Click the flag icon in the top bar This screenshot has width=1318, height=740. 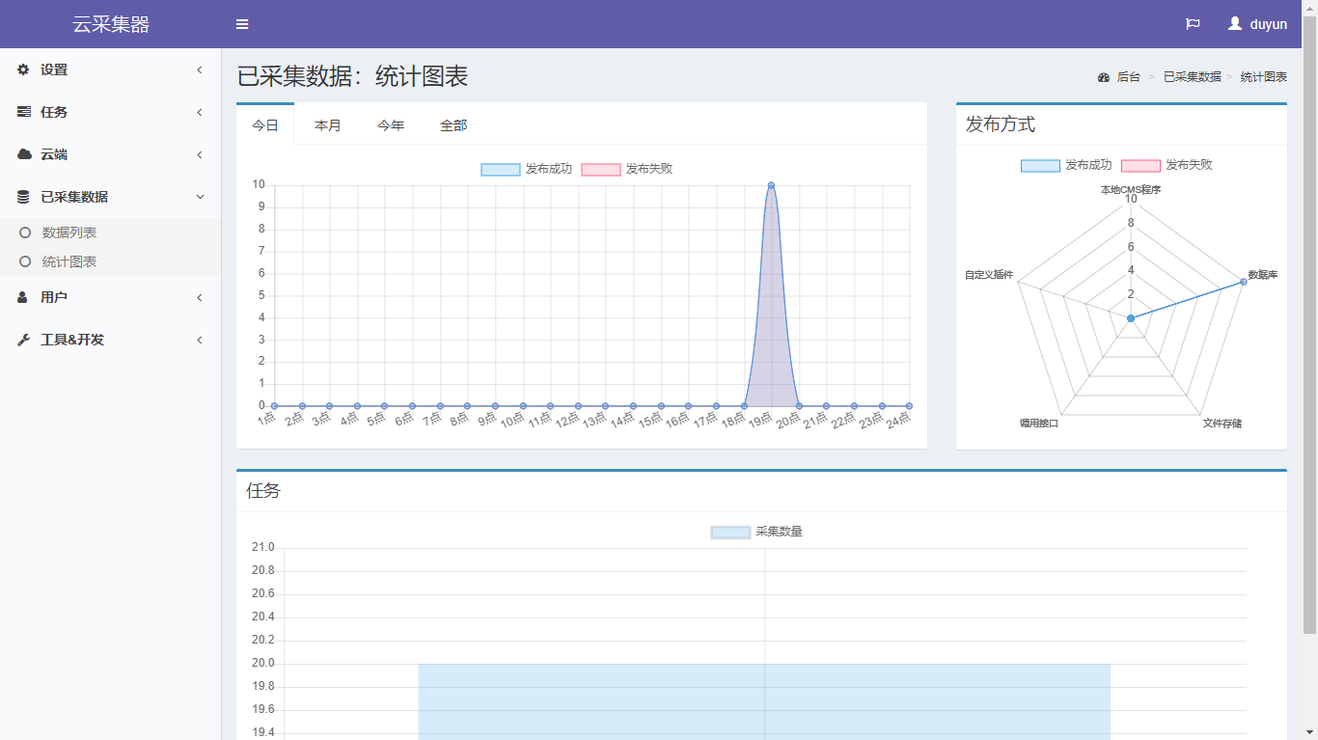(x=1193, y=23)
